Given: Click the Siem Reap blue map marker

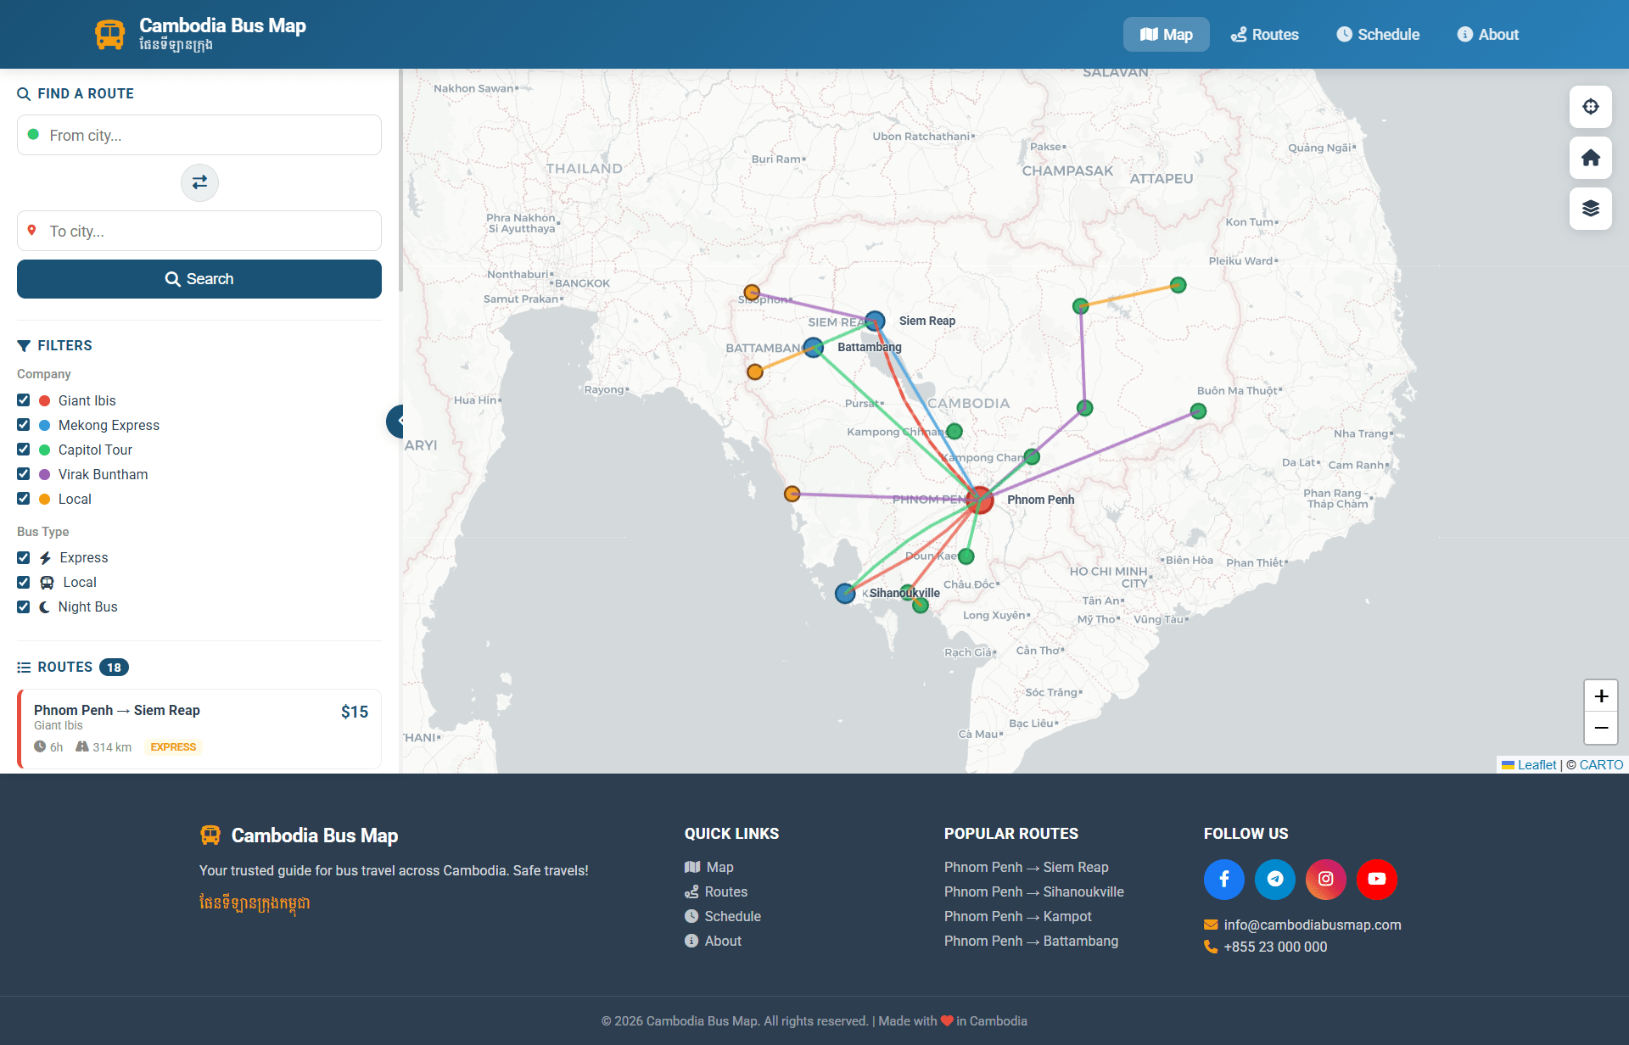Looking at the screenshot, I should pos(875,321).
